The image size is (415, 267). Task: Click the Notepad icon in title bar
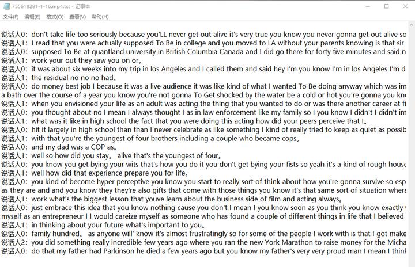[6, 6]
